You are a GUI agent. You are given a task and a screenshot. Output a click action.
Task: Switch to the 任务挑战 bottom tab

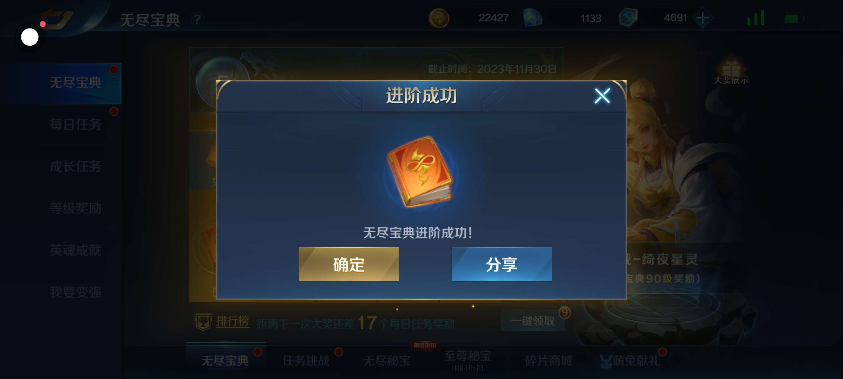click(306, 360)
